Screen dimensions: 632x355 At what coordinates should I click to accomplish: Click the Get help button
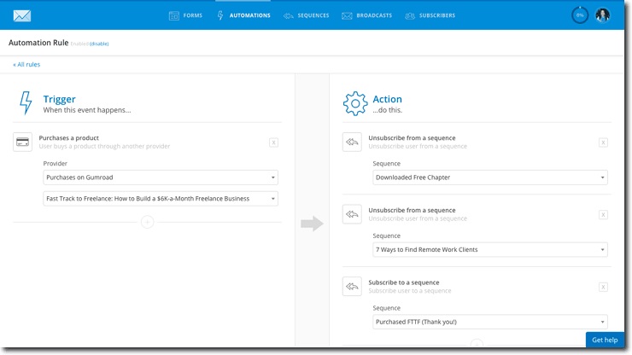605,340
